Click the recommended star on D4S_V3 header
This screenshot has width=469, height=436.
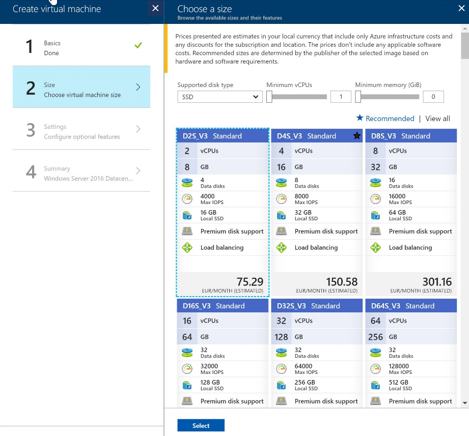pos(357,136)
